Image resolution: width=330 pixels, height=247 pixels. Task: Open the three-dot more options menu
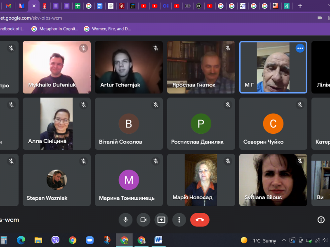click(179, 220)
